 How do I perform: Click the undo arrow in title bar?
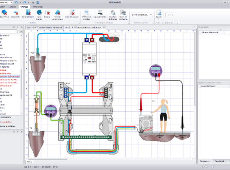(x=16, y=3)
